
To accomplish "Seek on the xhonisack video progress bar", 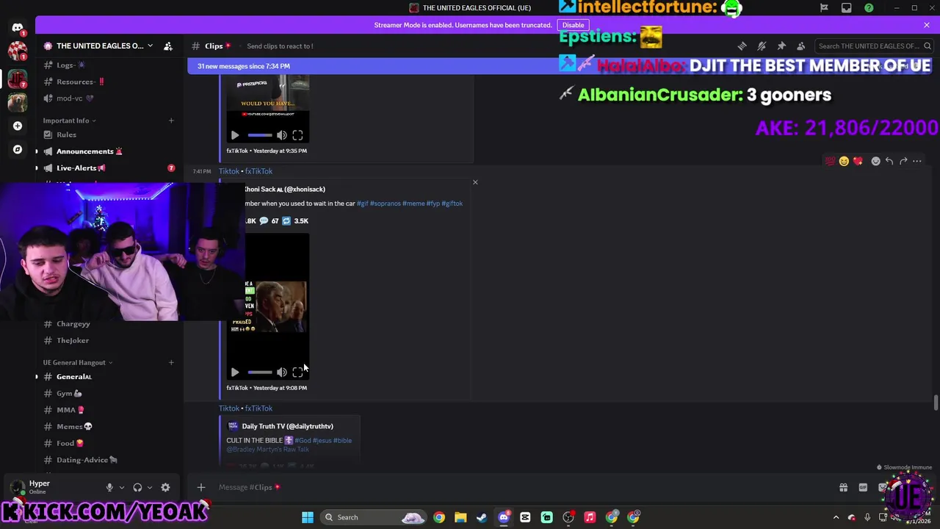I will tap(259, 373).
